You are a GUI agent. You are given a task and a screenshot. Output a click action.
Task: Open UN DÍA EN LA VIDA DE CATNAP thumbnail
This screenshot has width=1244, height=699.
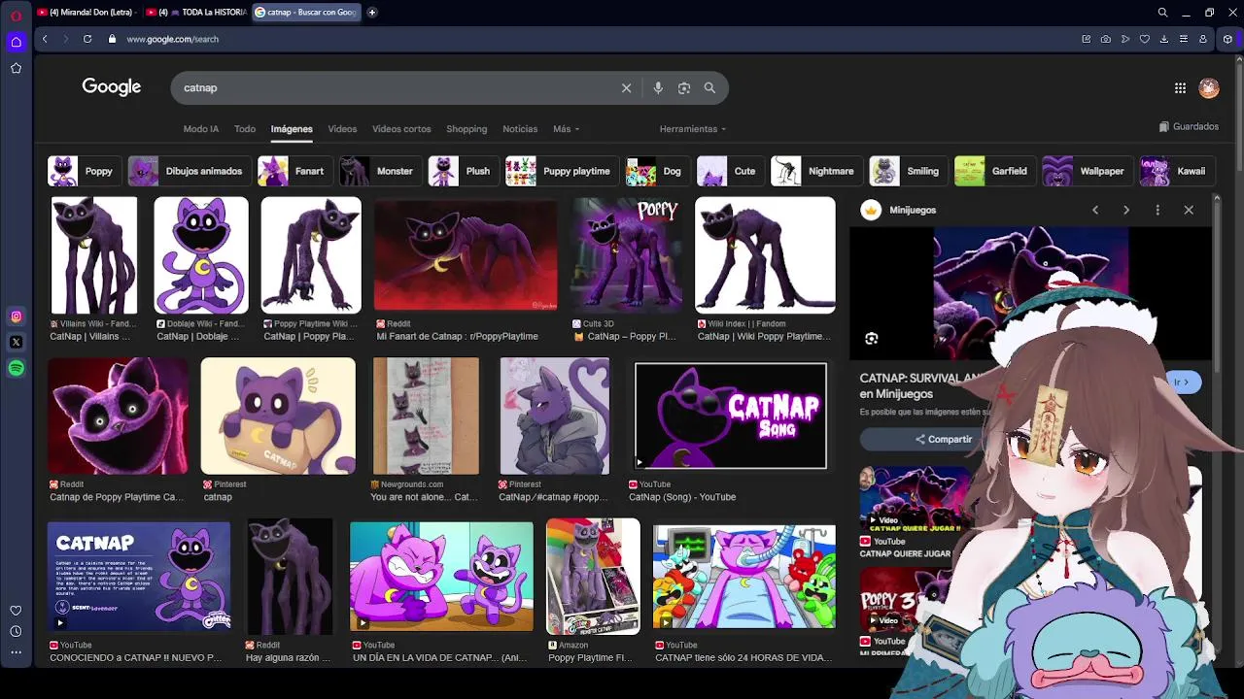click(x=441, y=577)
